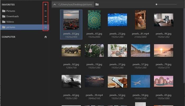Adjust the thumbnail size slider handle
Screen dimensions: 185x106
tap(156, 5)
